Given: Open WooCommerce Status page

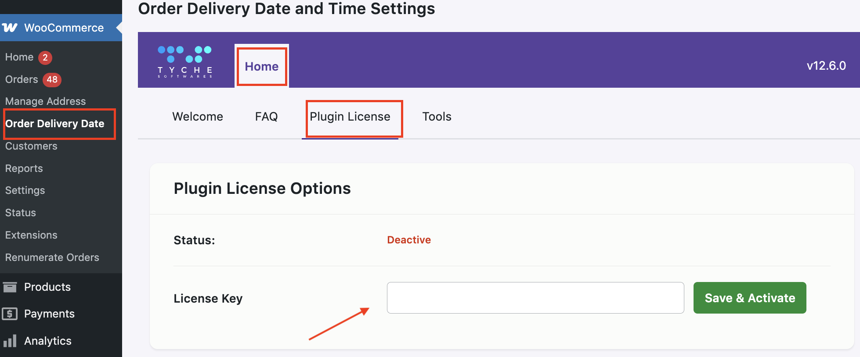Looking at the screenshot, I should point(21,213).
